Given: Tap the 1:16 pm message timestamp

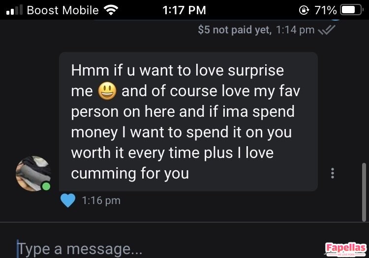Looking at the screenshot, I should pos(101,201).
